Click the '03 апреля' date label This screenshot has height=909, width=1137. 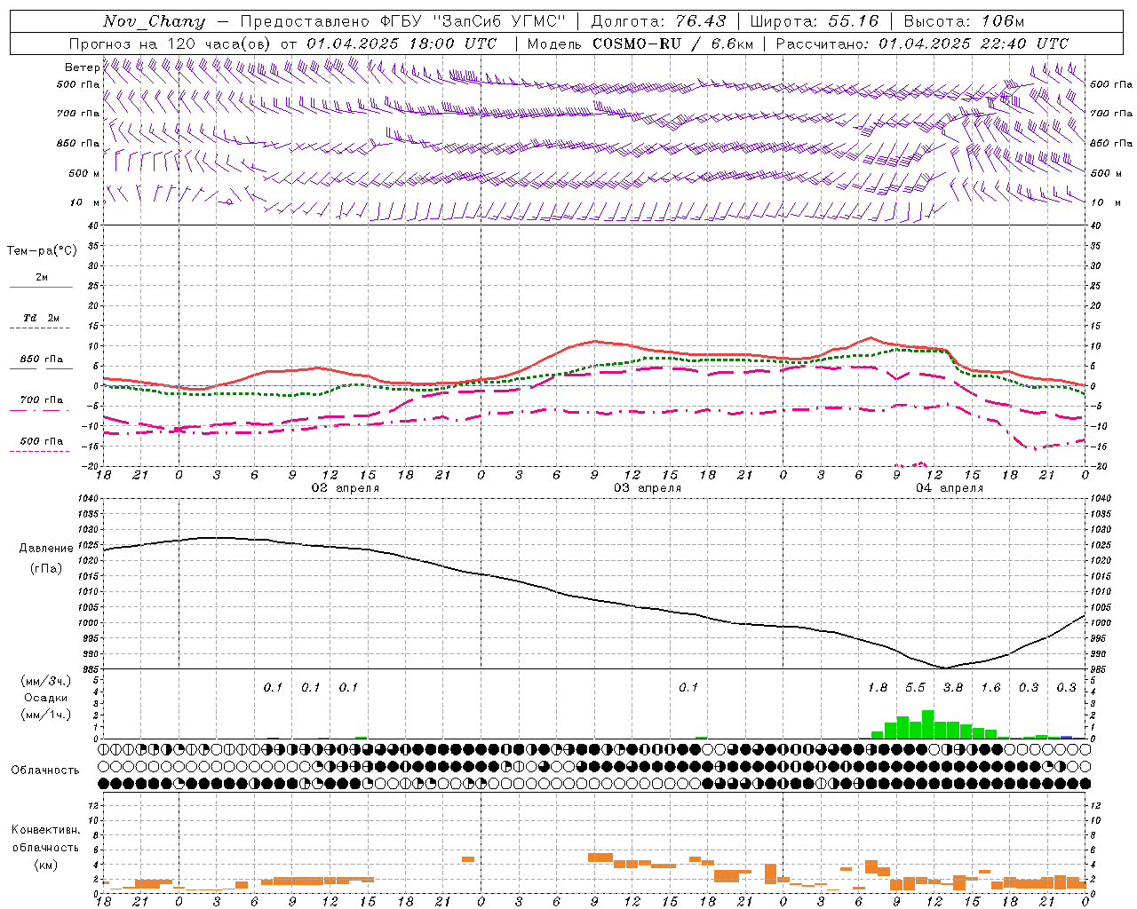click(648, 488)
